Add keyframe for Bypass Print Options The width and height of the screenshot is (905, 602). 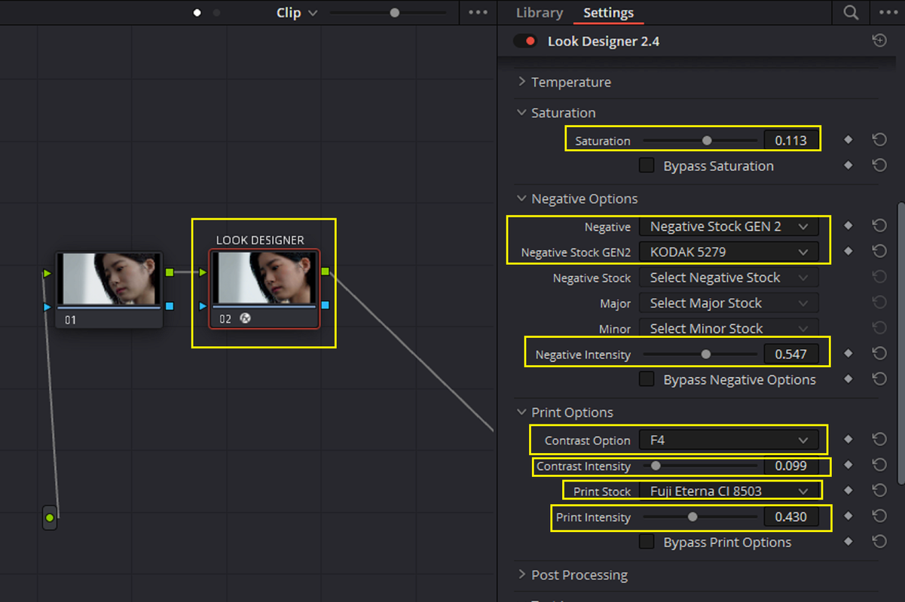[848, 542]
